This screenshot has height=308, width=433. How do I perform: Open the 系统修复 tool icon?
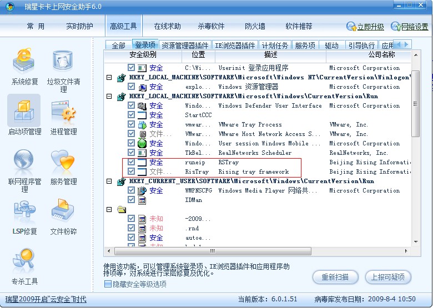tap(24, 60)
